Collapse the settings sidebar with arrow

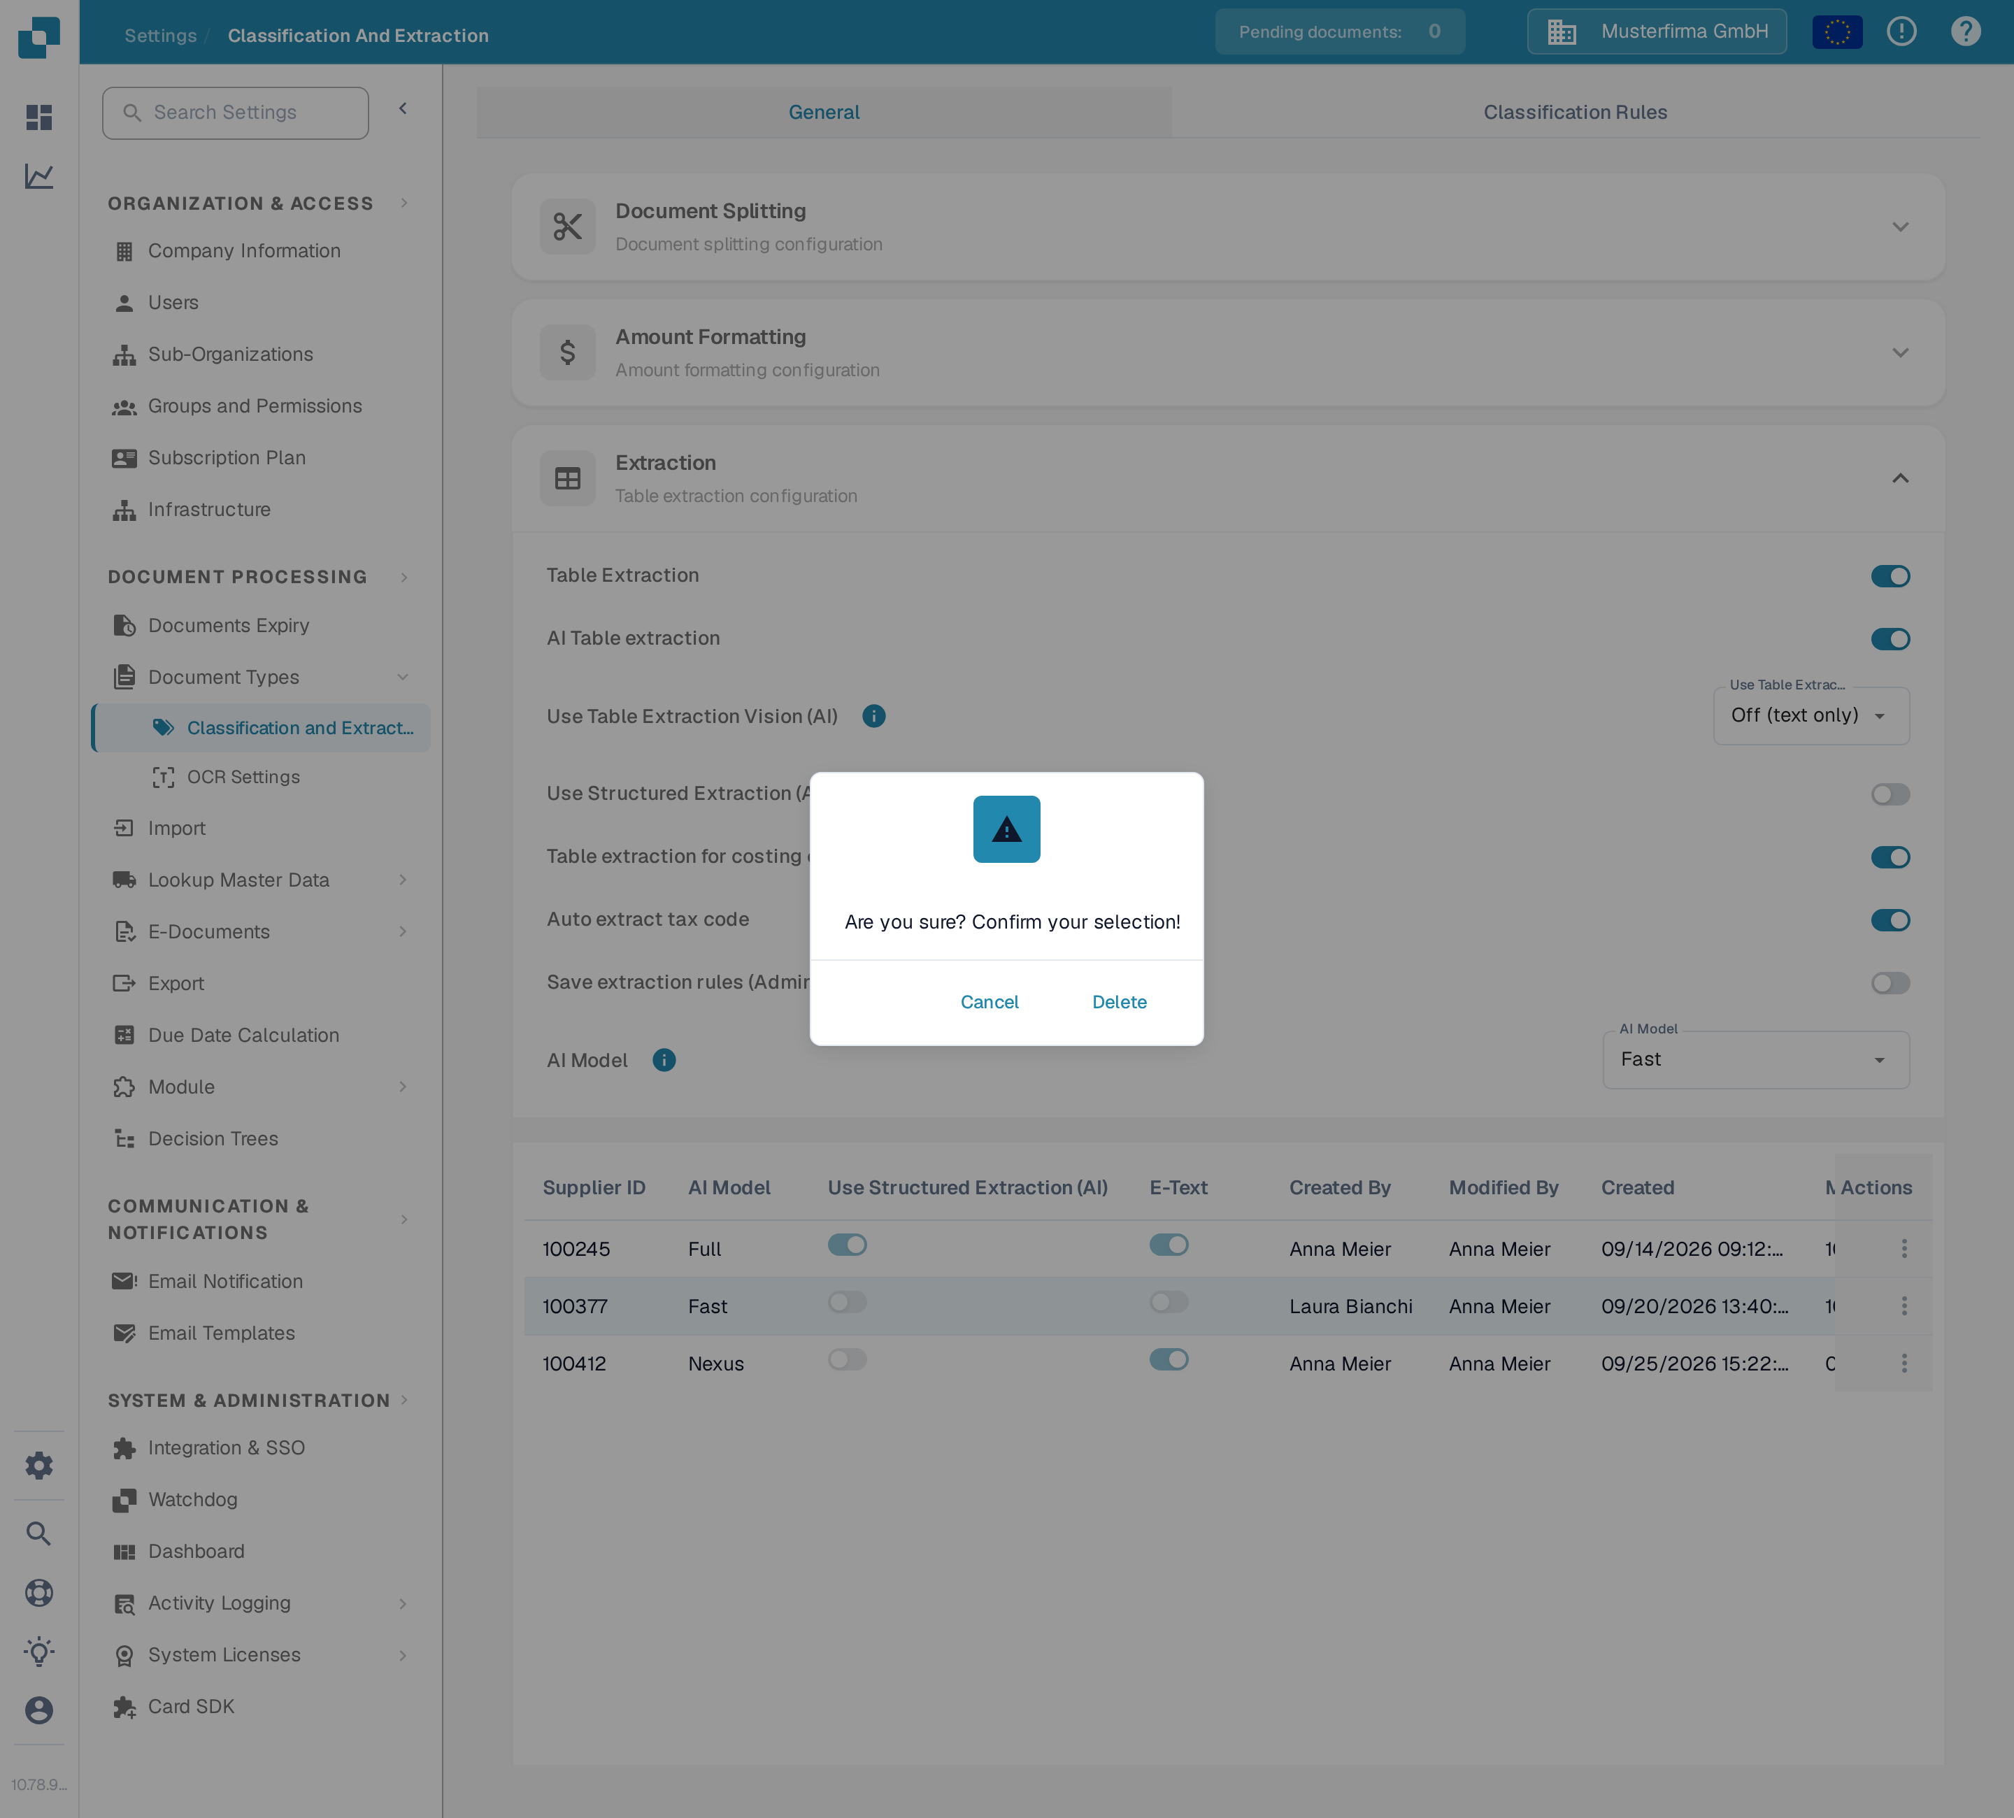coord(403,109)
